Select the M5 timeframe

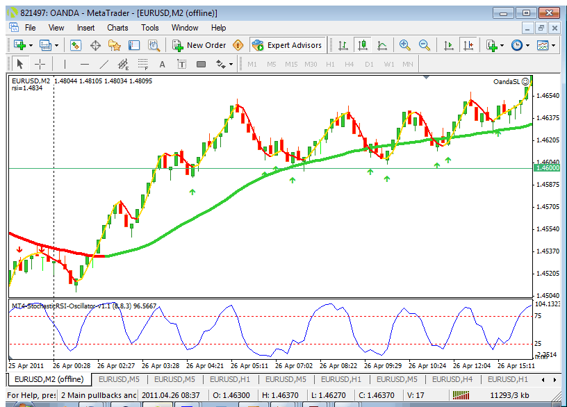(x=272, y=65)
